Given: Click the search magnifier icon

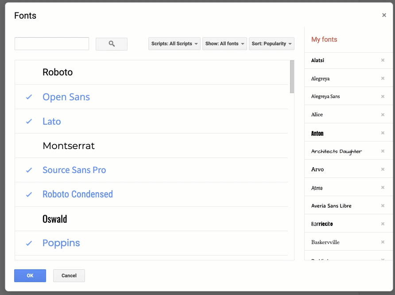Looking at the screenshot, I should [111, 43].
